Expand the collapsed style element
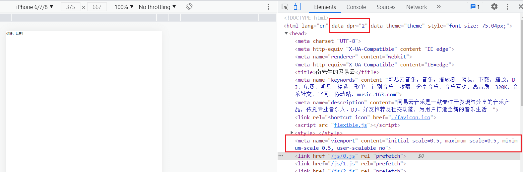Image resolution: width=523 pixels, height=172 pixels. coord(292,132)
